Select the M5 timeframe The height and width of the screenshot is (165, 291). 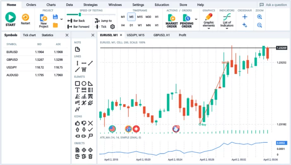coord(131,17)
